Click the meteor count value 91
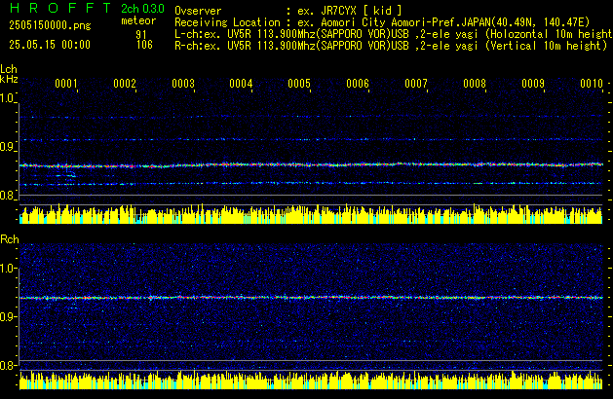This screenshot has height=399, width=613. tap(141, 35)
